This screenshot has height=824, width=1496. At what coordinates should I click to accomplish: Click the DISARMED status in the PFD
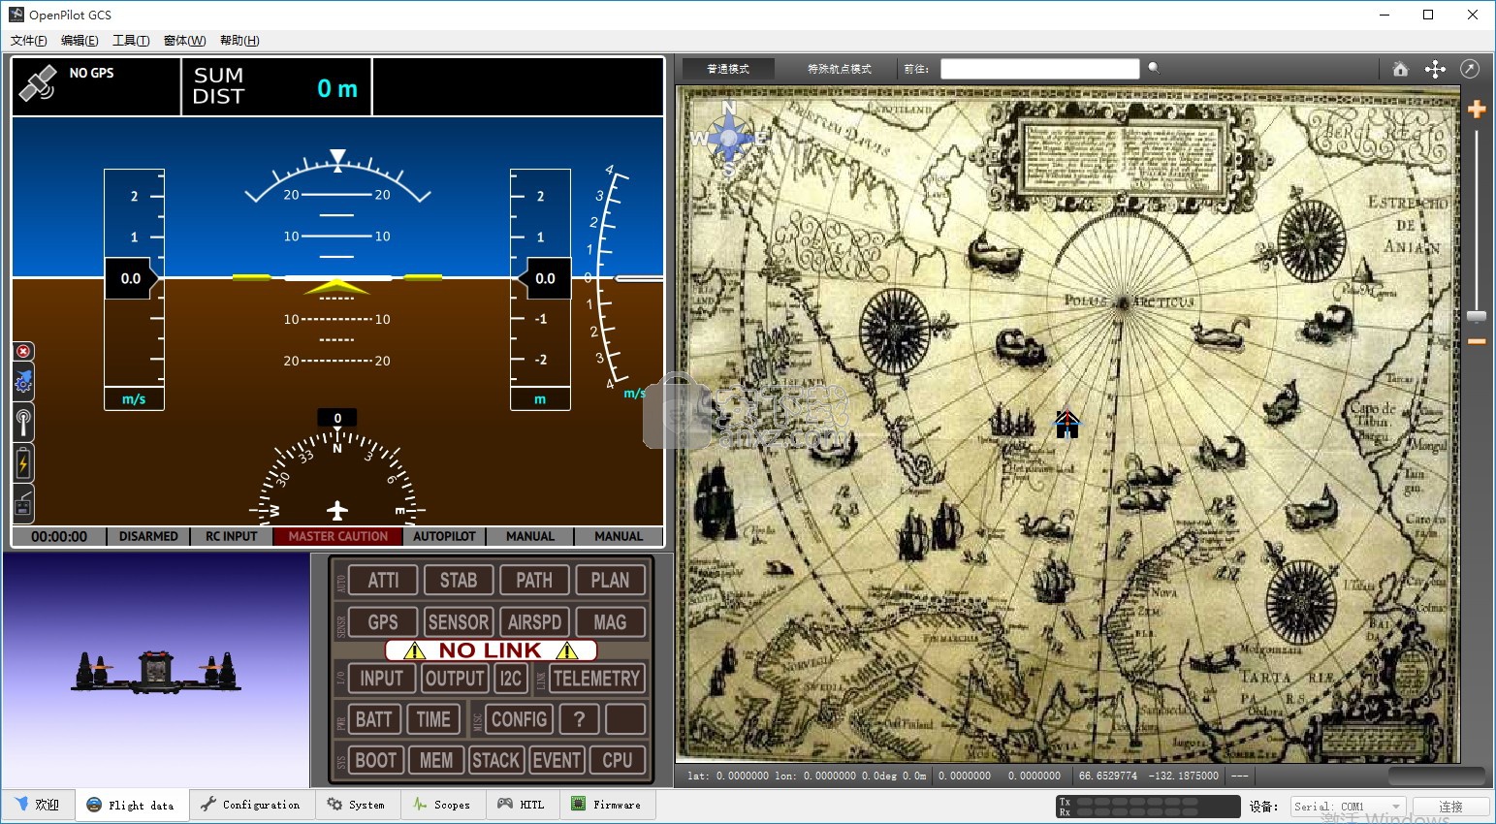tap(148, 536)
